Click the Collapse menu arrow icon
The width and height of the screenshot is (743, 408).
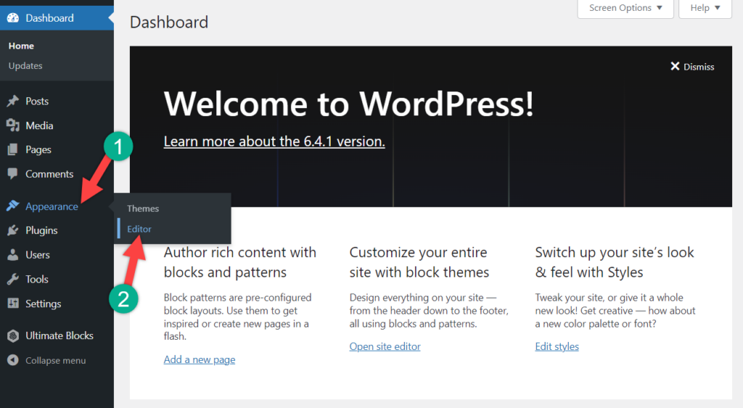[13, 360]
